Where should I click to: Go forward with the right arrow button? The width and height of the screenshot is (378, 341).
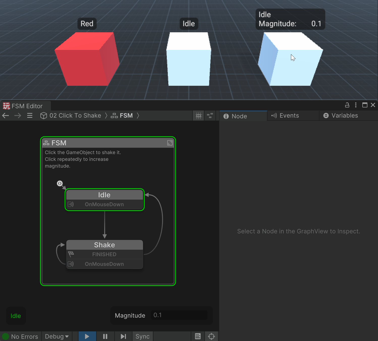click(x=18, y=116)
